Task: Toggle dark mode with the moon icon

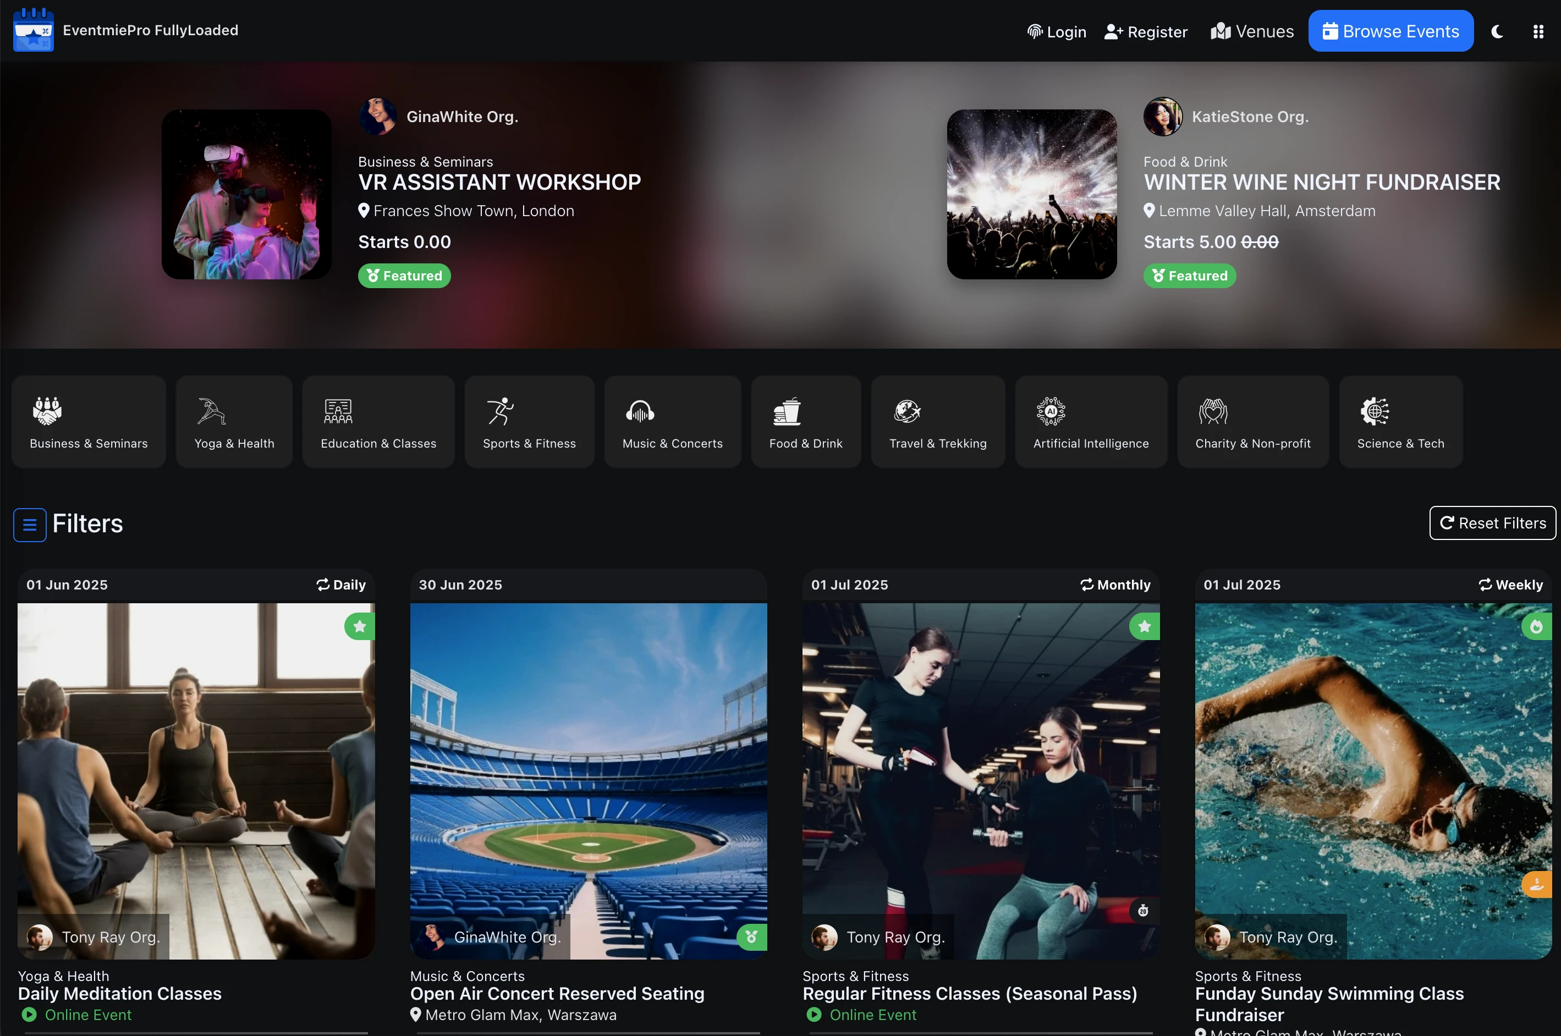Action: pos(1497,32)
